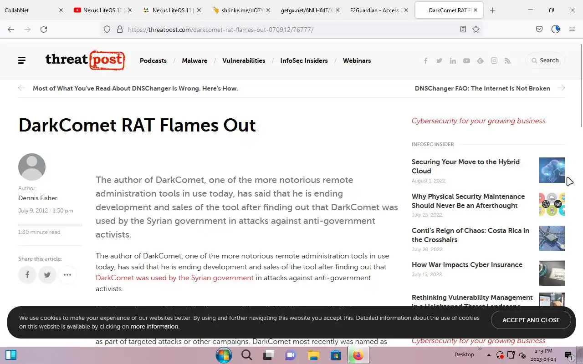Share this article on Twitter
Screen dimensions: 583x364
point(47,275)
